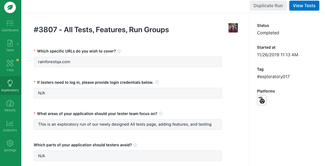Screen dimensions: 325x166
Task: Expand the Tests submenu chevron
Action: 18,44
